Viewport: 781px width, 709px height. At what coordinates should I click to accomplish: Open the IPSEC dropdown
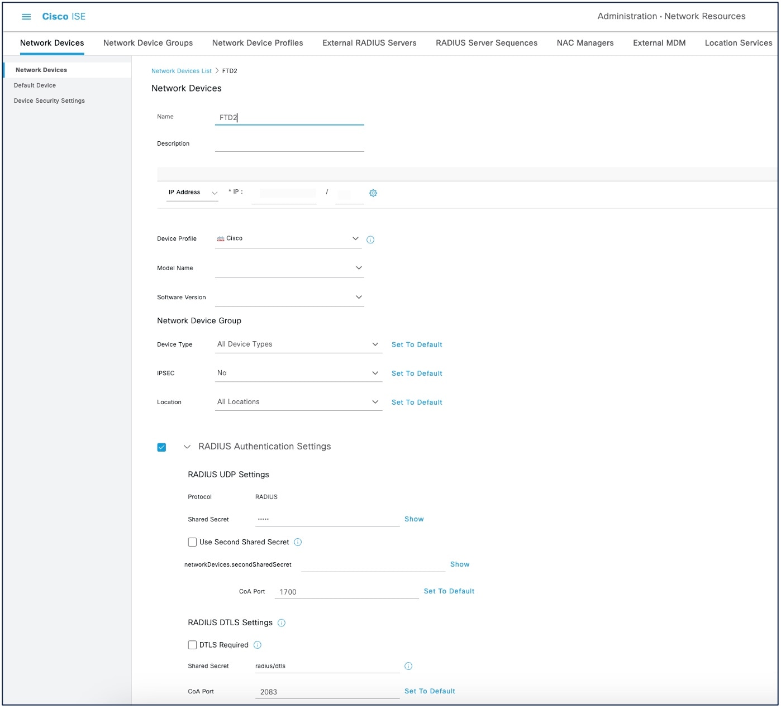click(298, 373)
